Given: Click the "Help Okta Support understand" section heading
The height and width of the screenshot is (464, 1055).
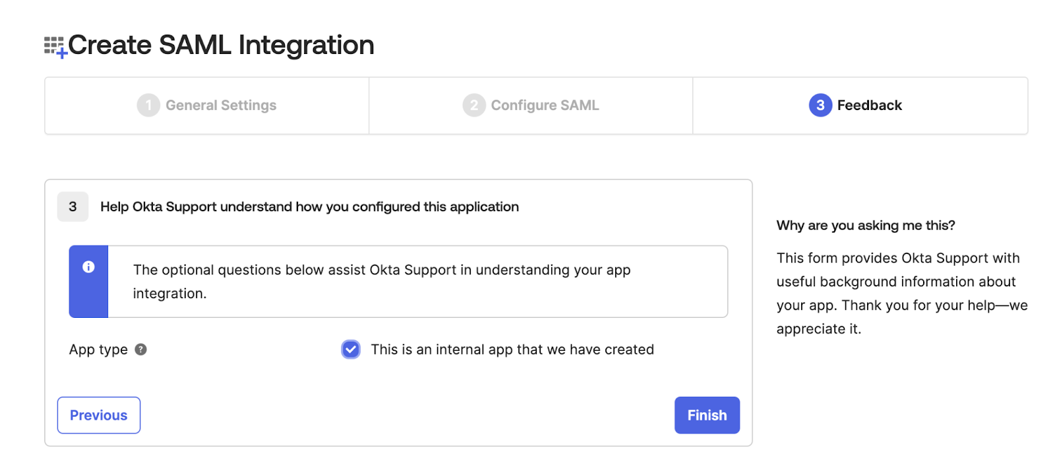Looking at the screenshot, I should [x=309, y=207].
